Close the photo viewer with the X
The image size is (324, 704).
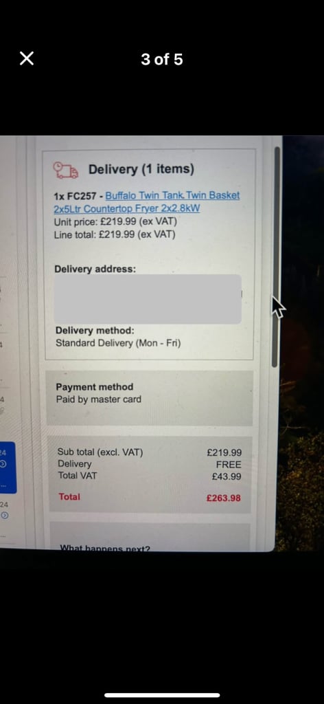pyautogui.click(x=27, y=58)
